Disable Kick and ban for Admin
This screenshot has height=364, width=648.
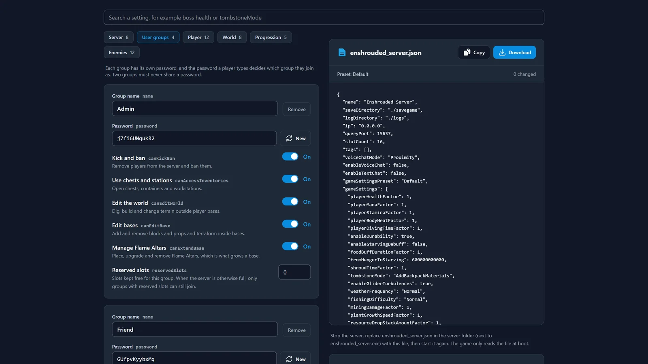tap(290, 157)
